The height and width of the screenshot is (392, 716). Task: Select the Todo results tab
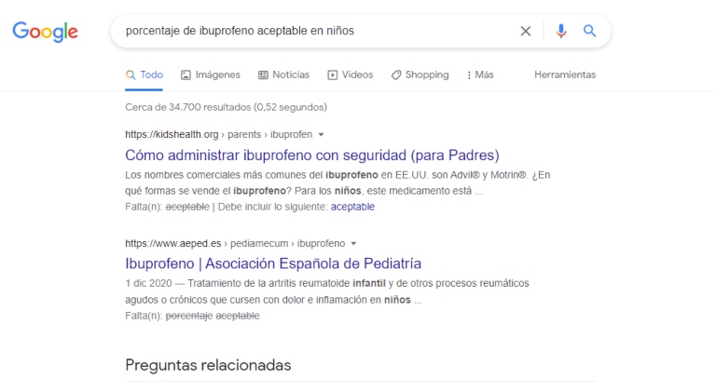tap(145, 74)
